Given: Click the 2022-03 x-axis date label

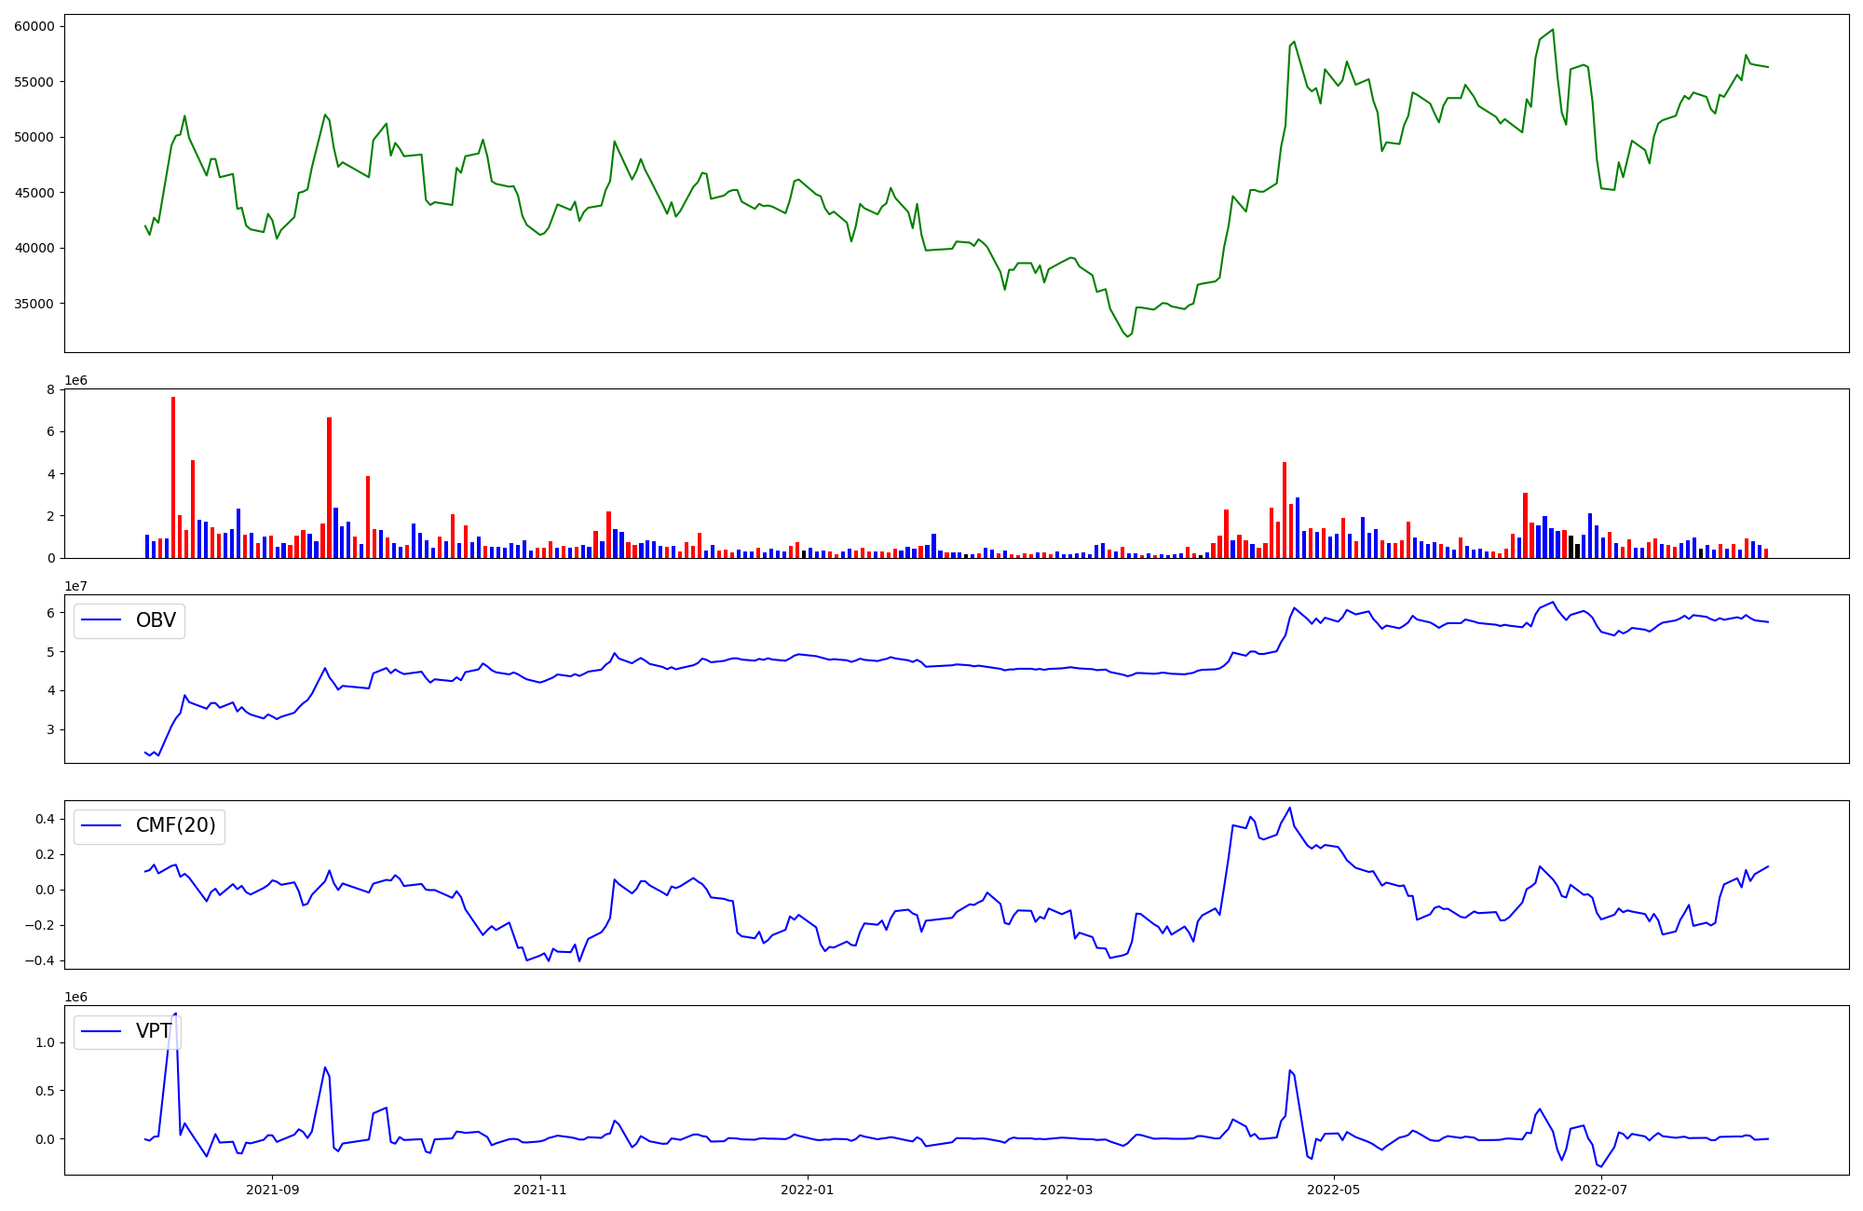Looking at the screenshot, I should click(x=1066, y=1190).
